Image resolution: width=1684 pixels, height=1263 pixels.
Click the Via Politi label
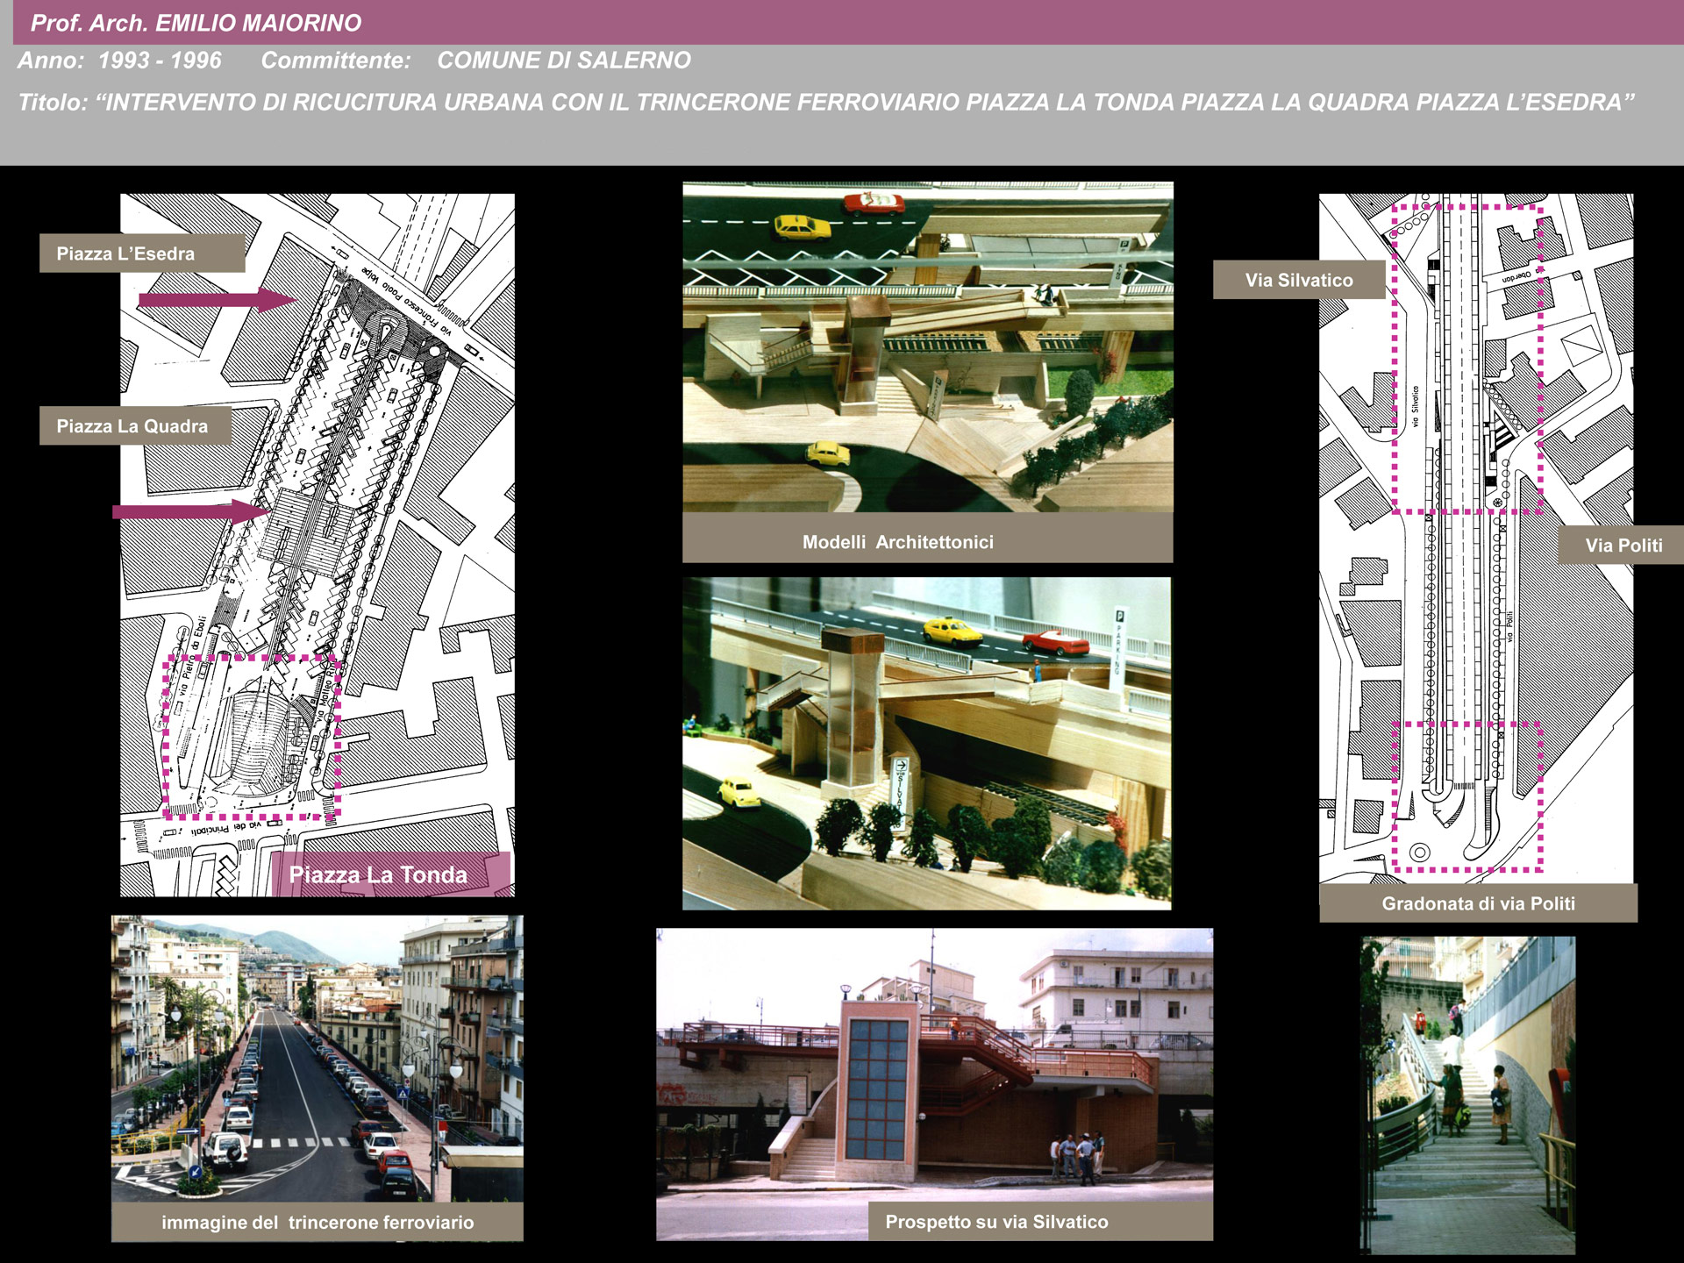coord(1623,545)
